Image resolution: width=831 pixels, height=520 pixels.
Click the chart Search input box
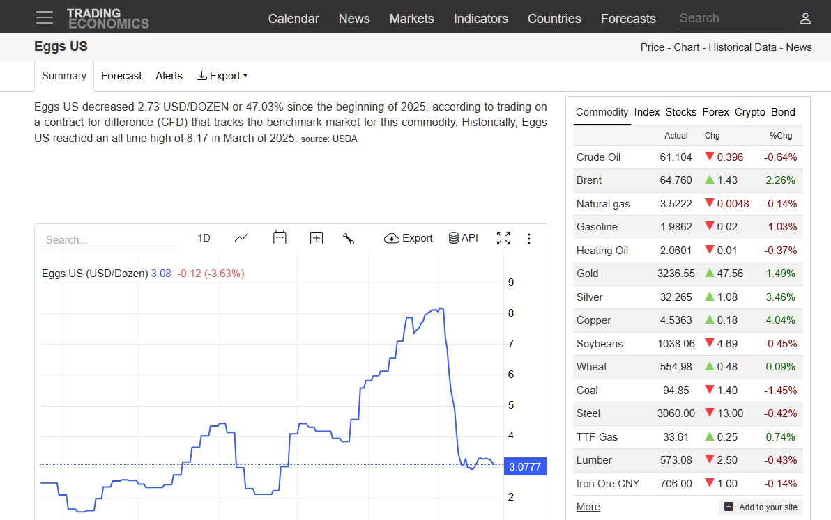(109, 239)
